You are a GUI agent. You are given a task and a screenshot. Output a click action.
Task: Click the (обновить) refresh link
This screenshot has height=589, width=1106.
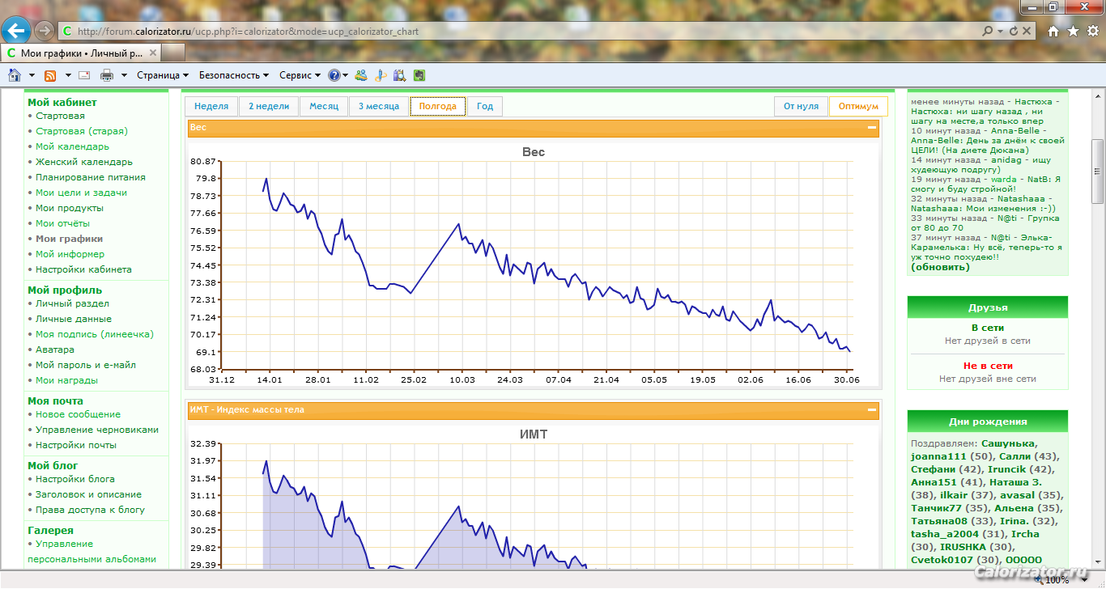coord(940,267)
